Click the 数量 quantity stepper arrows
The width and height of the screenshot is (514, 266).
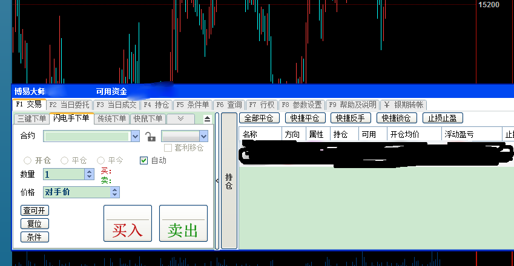(x=90, y=174)
